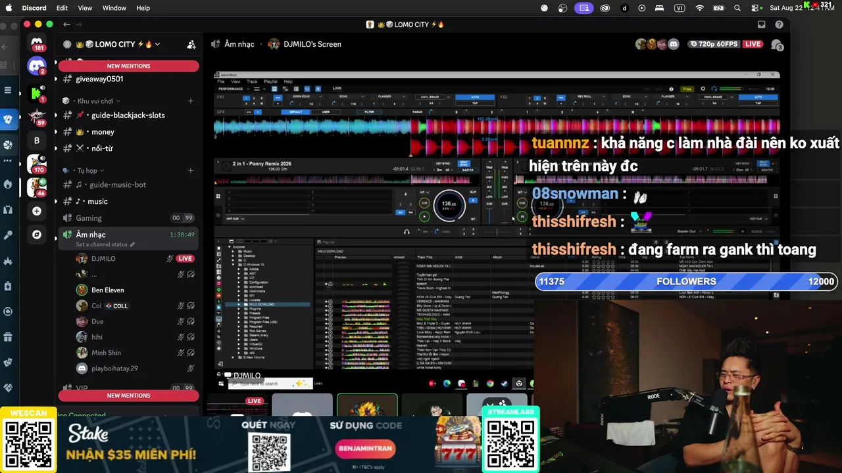Select the USER CFX bank
The width and height of the screenshot is (842, 473).
click(x=326, y=112)
